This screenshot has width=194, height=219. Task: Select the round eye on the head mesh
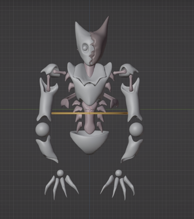pyautogui.click(x=85, y=48)
